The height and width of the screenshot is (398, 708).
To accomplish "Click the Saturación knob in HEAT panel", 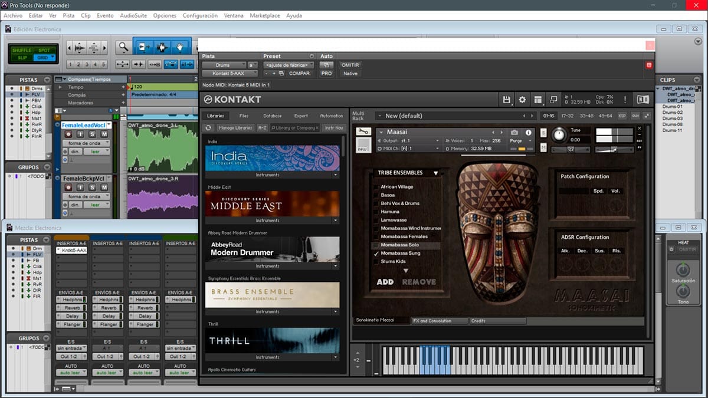I will pos(683,270).
